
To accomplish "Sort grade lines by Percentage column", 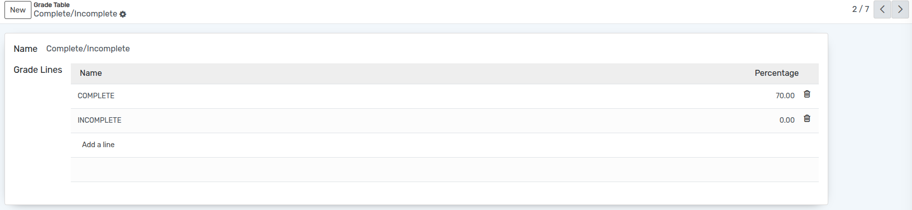I will click(776, 73).
